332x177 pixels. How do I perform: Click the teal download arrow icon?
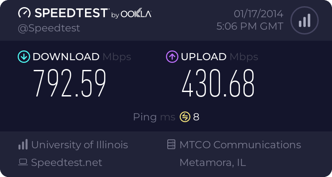pyautogui.click(x=24, y=57)
